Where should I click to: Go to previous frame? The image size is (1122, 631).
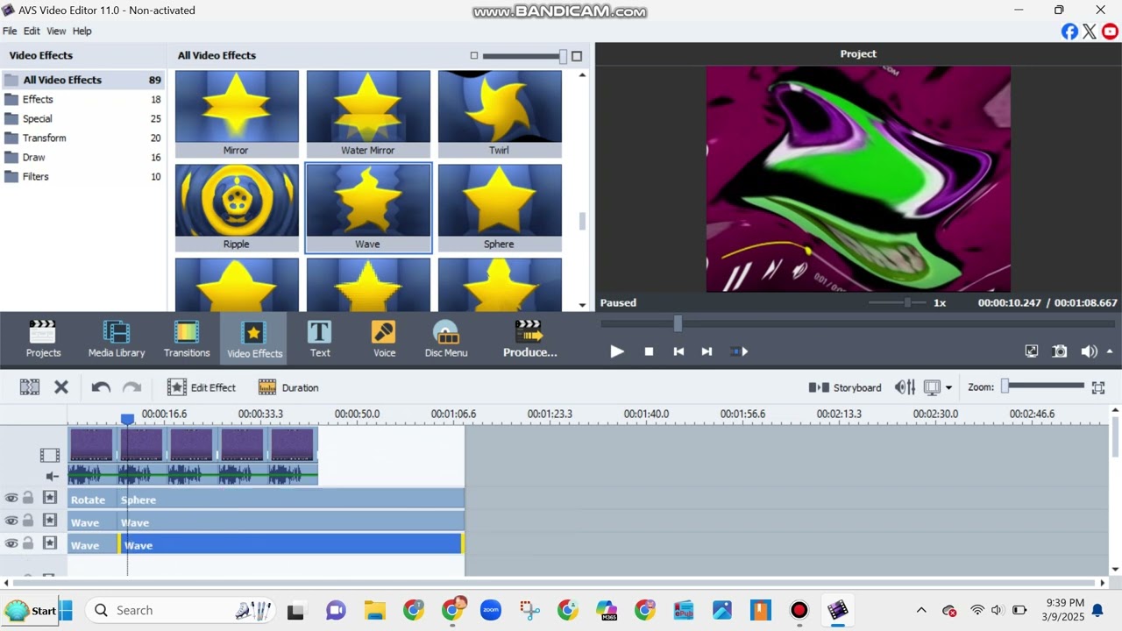point(678,351)
